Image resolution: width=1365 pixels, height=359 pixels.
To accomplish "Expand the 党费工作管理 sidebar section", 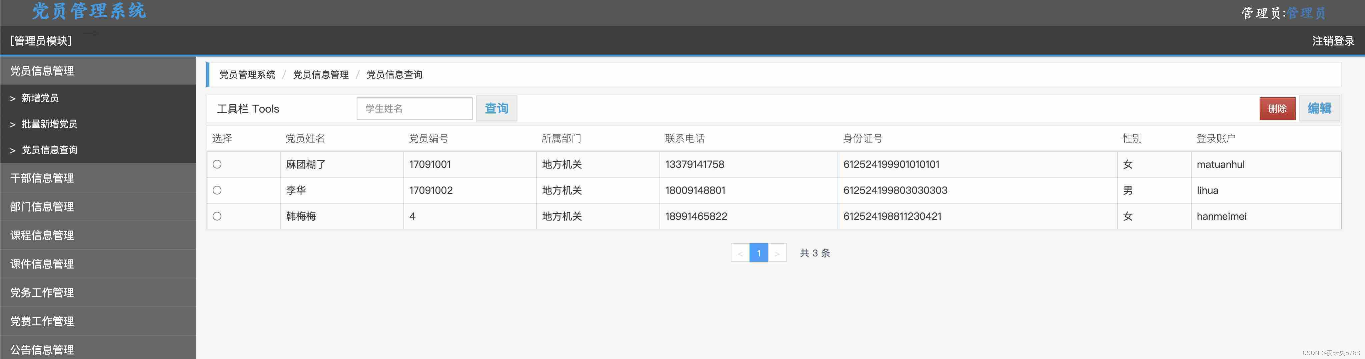I will pyautogui.click(x=98, y=321).
